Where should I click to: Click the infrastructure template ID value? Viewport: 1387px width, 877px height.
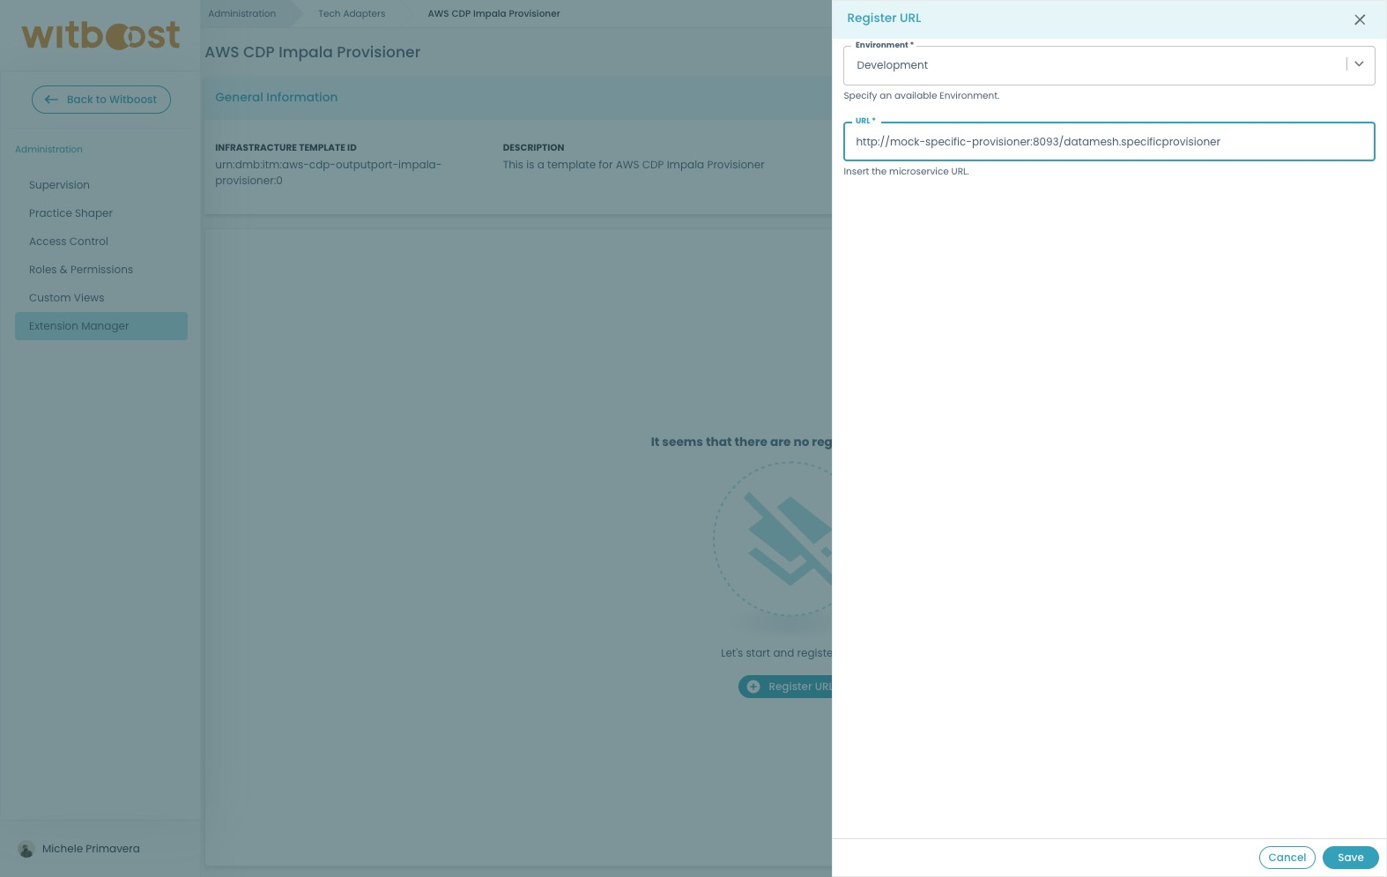tap(328, 173)
